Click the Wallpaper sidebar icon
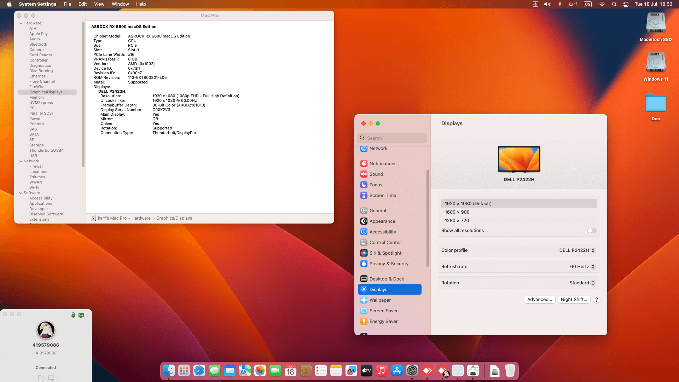This screenshot has width=679, height=382. coord(364,300)
